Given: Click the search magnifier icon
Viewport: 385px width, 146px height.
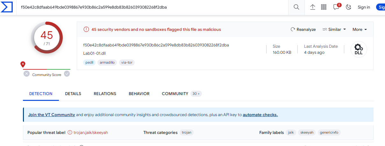Looking at the screenshot, I should tap(296, 7).
